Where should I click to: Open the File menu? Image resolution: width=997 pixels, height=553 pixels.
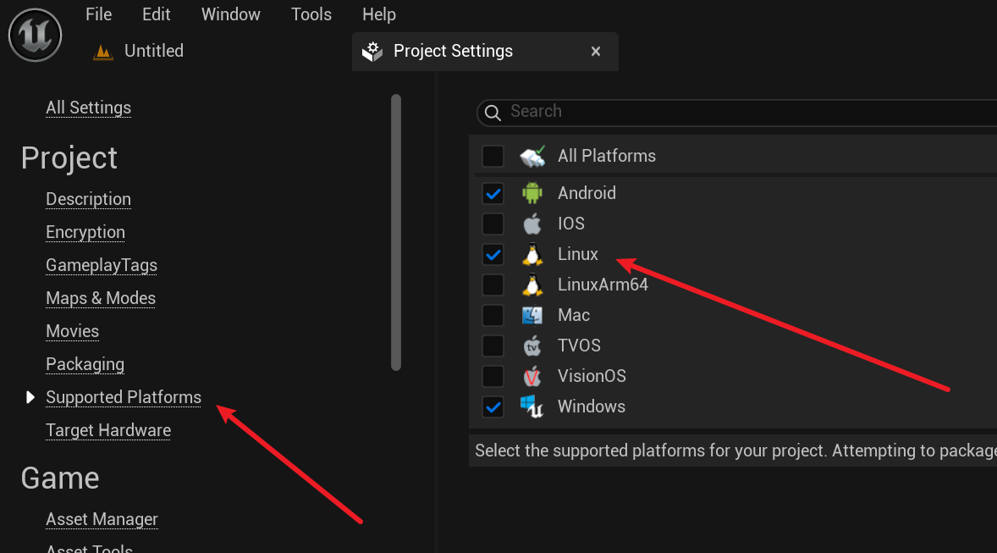[98, 14]
